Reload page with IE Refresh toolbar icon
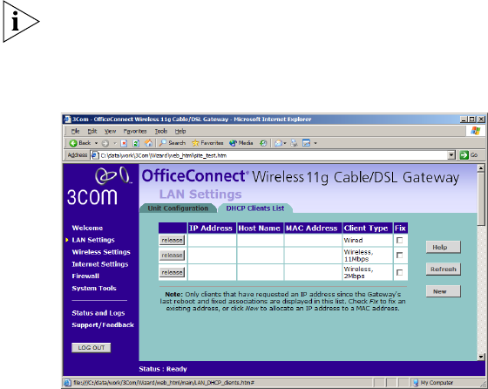 click(136, 143)
